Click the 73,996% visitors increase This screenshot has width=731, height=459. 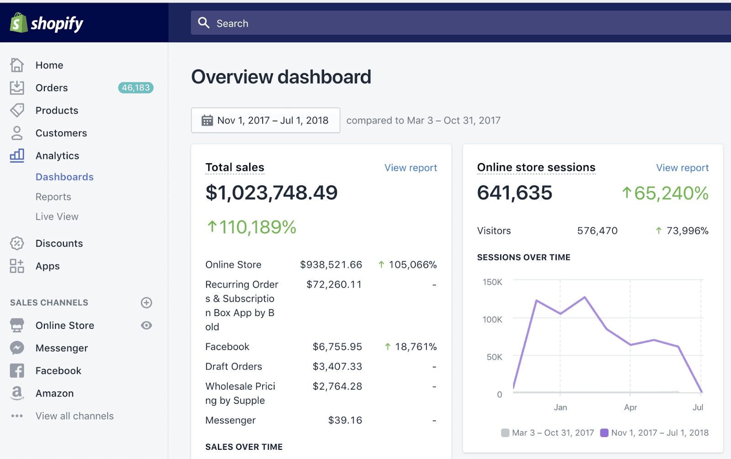click(x=682, y=231)
